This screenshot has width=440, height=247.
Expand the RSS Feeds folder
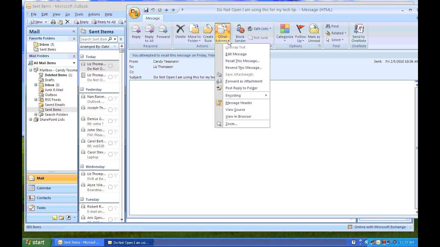[x=35, y=100]
